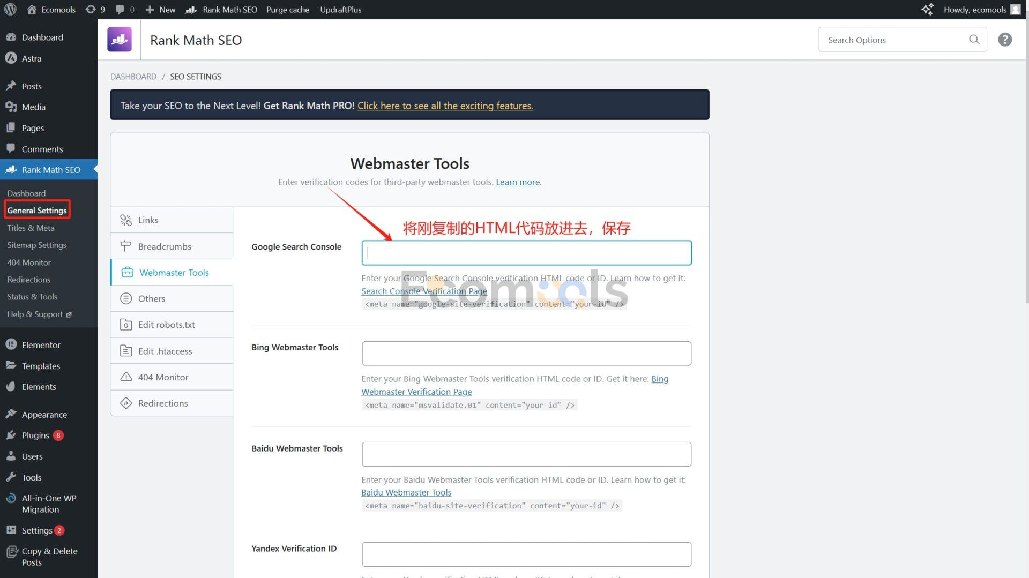Open Tools menu in sidebar
The image size is (1029, 578).
click(x=49, y=477)
